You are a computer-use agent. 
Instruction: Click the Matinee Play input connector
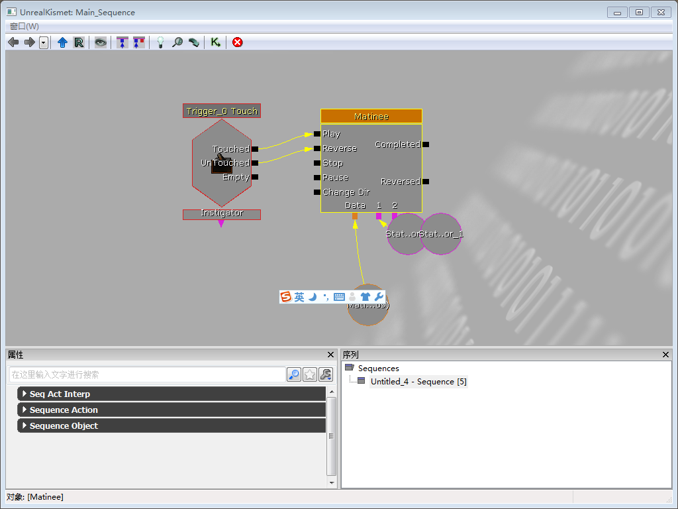click(x=317, y=134)
